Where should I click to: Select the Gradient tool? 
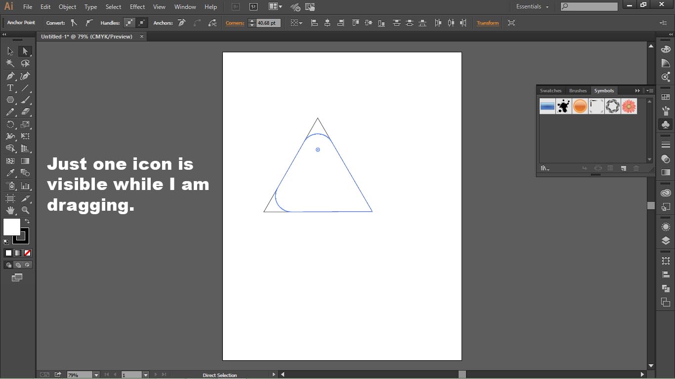(25, 161)
